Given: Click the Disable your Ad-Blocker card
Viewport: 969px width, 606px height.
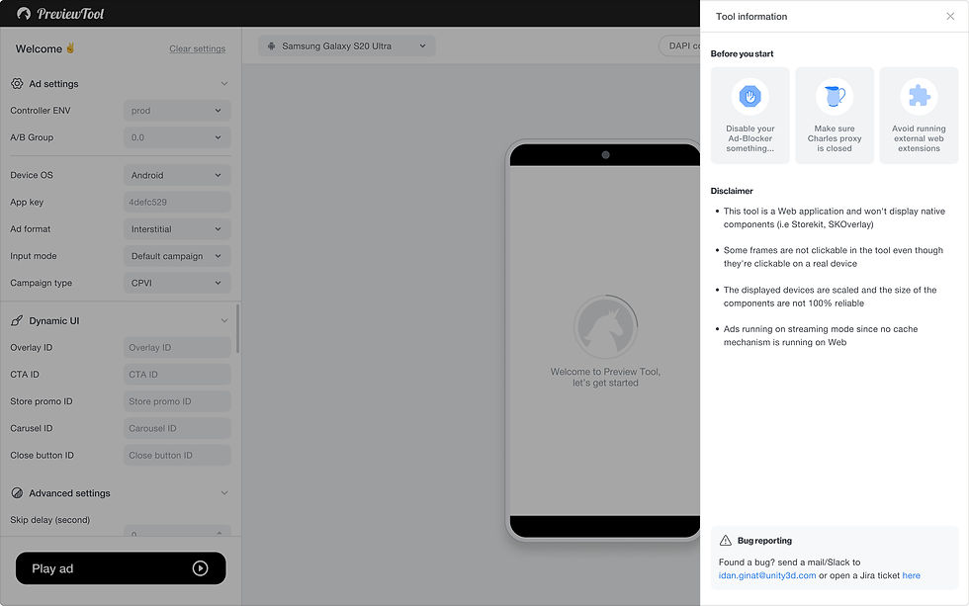Looking at the screenshot, I should [x=750, y=116].
